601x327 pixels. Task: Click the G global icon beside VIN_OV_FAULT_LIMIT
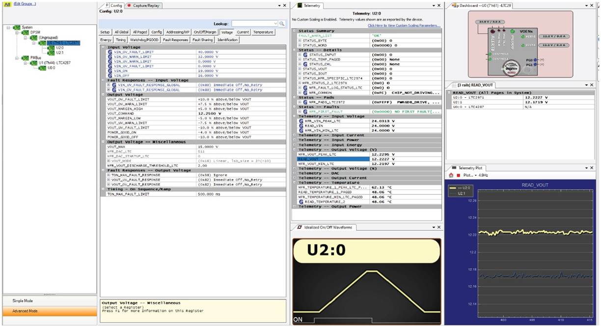pos(109,52)
